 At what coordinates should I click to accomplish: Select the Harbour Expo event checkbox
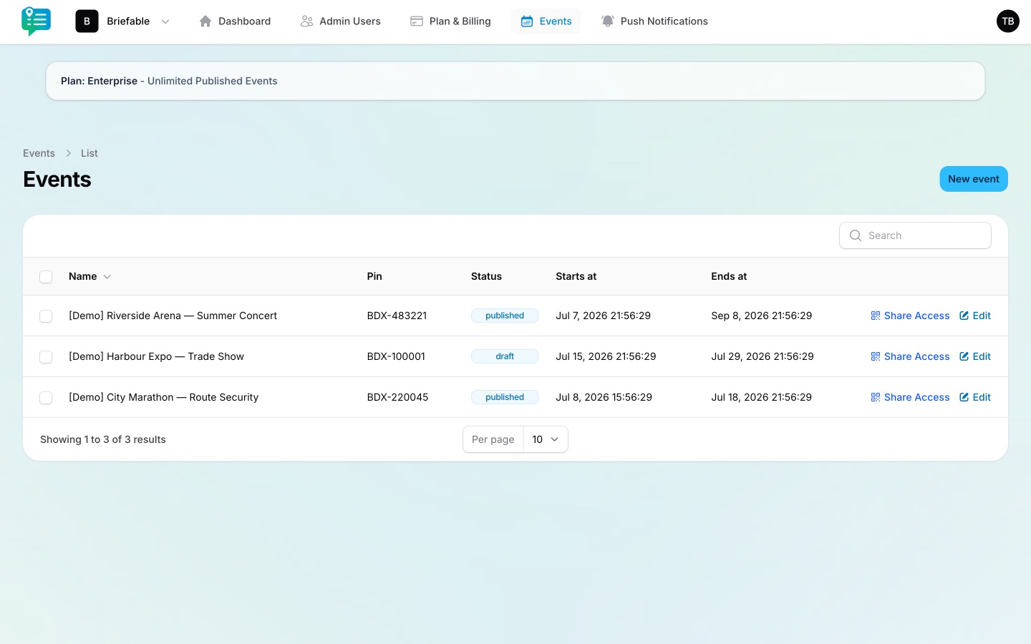coord(46,357)
